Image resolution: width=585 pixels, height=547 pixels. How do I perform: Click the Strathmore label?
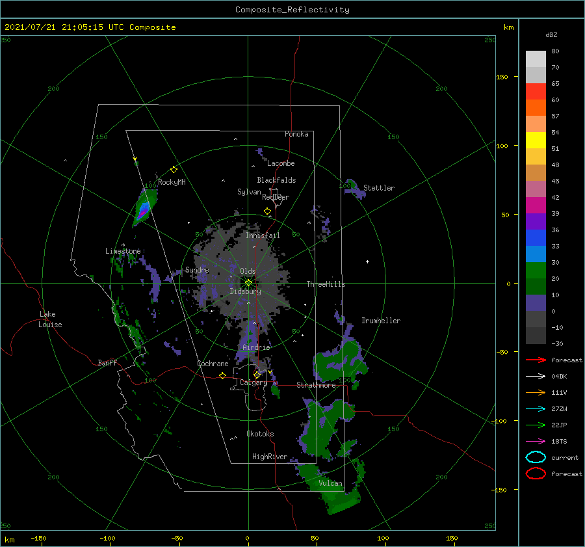coord(316,385)
